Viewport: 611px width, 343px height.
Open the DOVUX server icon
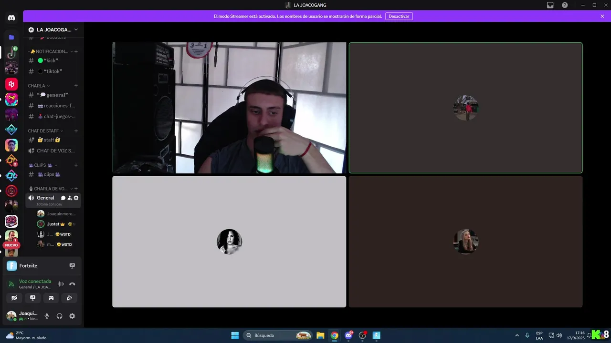pos(11,130)
